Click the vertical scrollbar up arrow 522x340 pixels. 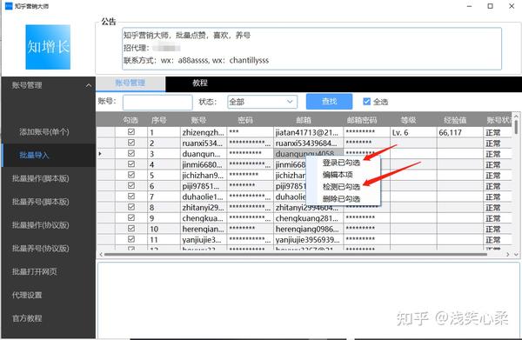click(516, 116)
